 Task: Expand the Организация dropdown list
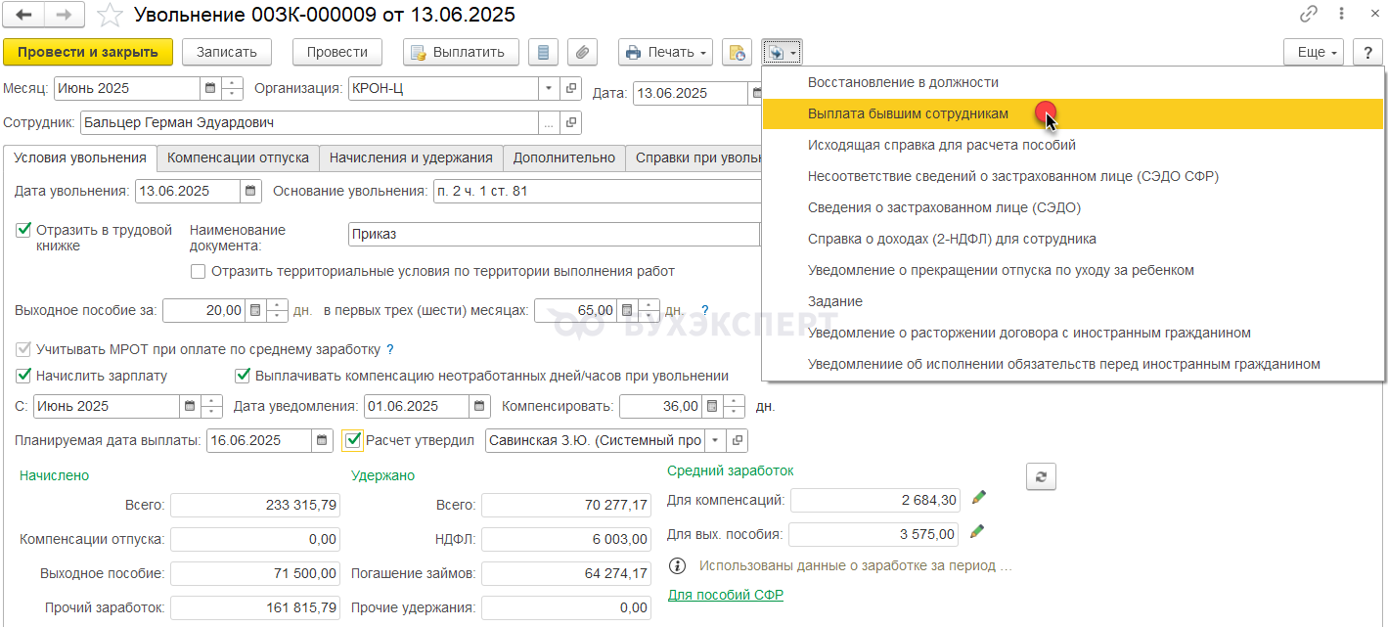pyautogui.click(x=549, y=88)
